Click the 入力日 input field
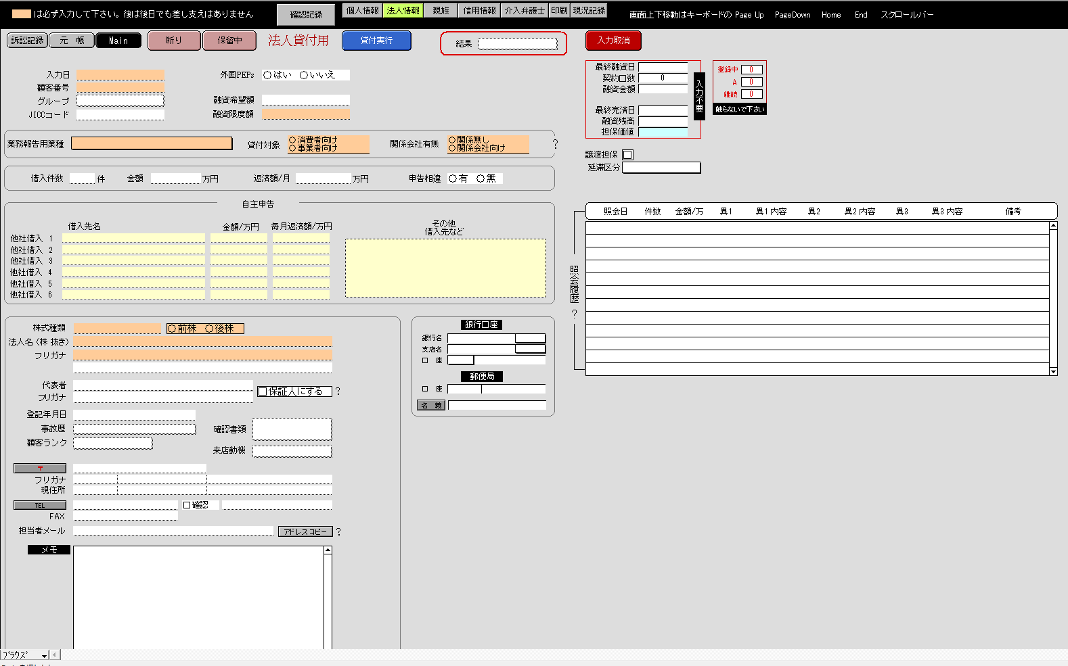The height and width of the screenshot is (666, 1068). click(120, 75)
